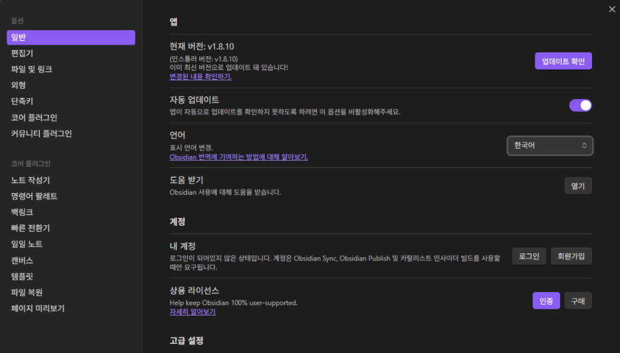Follow the Obsidian 번역에 기여하는 방법 link
Image resolution: width=620 pixels, height=353 pixels.
point(239,157)
